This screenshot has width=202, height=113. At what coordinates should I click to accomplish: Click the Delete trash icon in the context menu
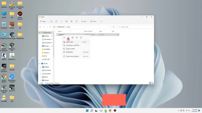[x=81, y=38]
